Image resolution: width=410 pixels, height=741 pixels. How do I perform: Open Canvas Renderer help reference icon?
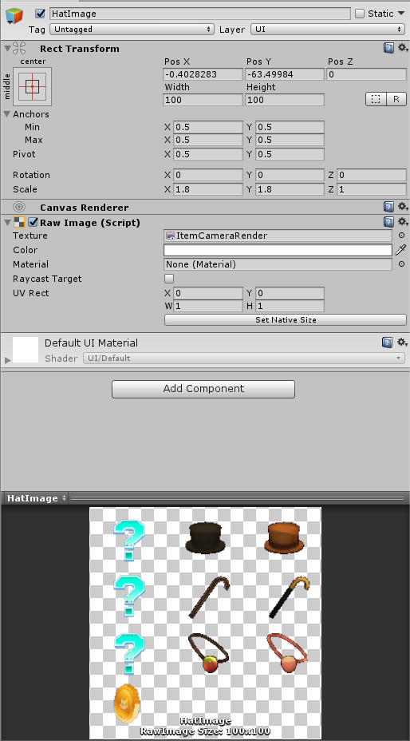(388, 207)
